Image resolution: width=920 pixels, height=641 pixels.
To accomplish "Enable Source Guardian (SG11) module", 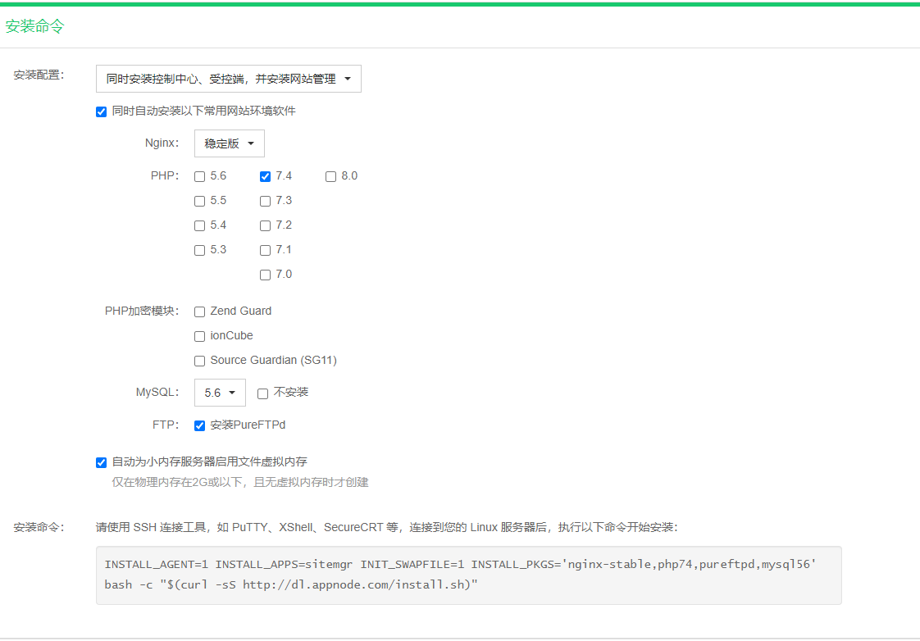I will (x=200, y=361).
